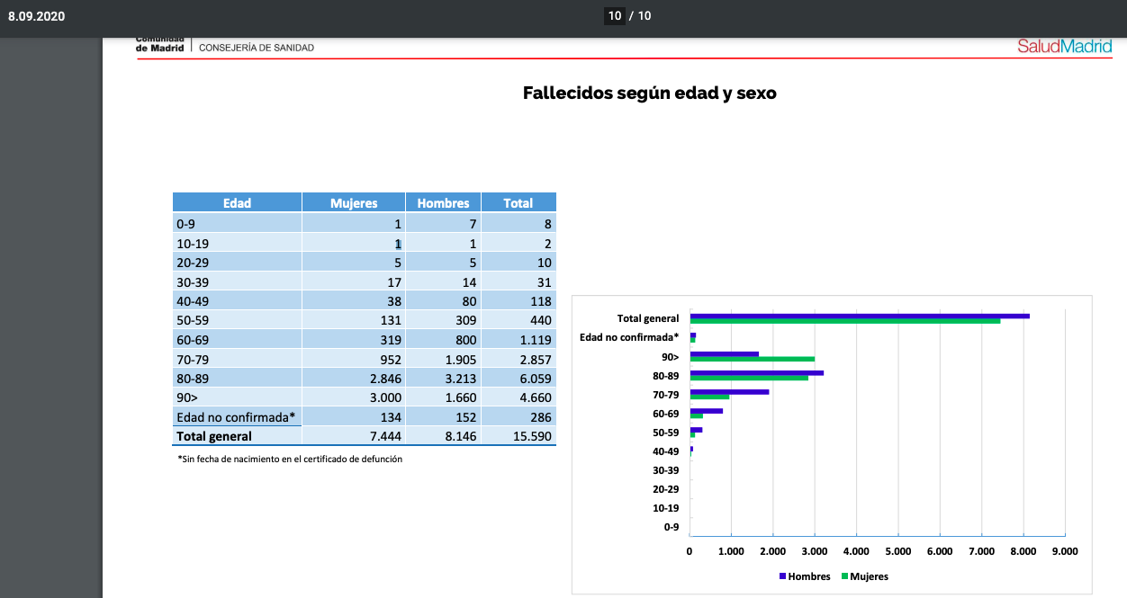This screenshot has width=1127, height=598.
Task: Click the Hombres value 80 in table
Action: [469, 300]
